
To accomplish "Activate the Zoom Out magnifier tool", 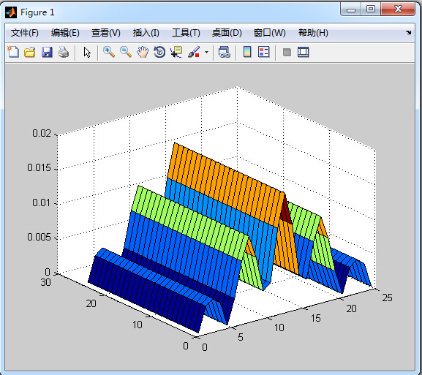I will 126,52.
